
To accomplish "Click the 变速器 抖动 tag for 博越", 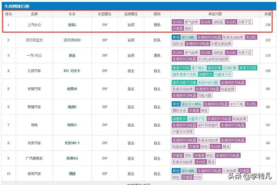I will pyautogui.click(x=192, y=177).
